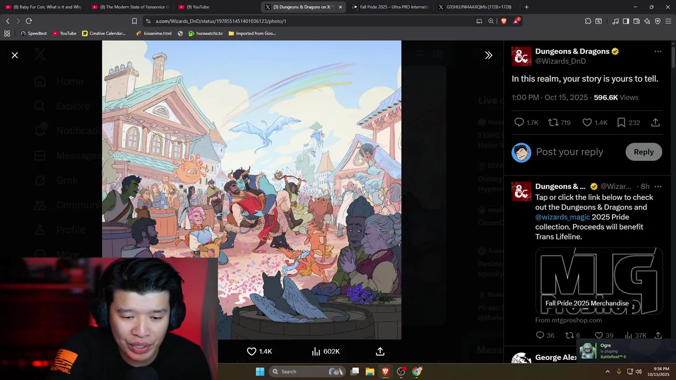Open Brave Rewards triangle icon

click(x=517, y=21)
